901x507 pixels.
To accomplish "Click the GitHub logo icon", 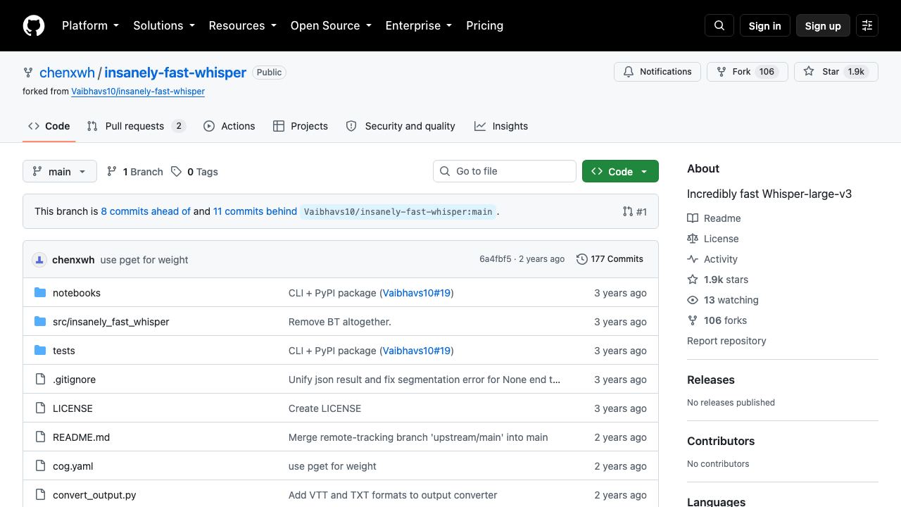I will (x=34, y=25).
